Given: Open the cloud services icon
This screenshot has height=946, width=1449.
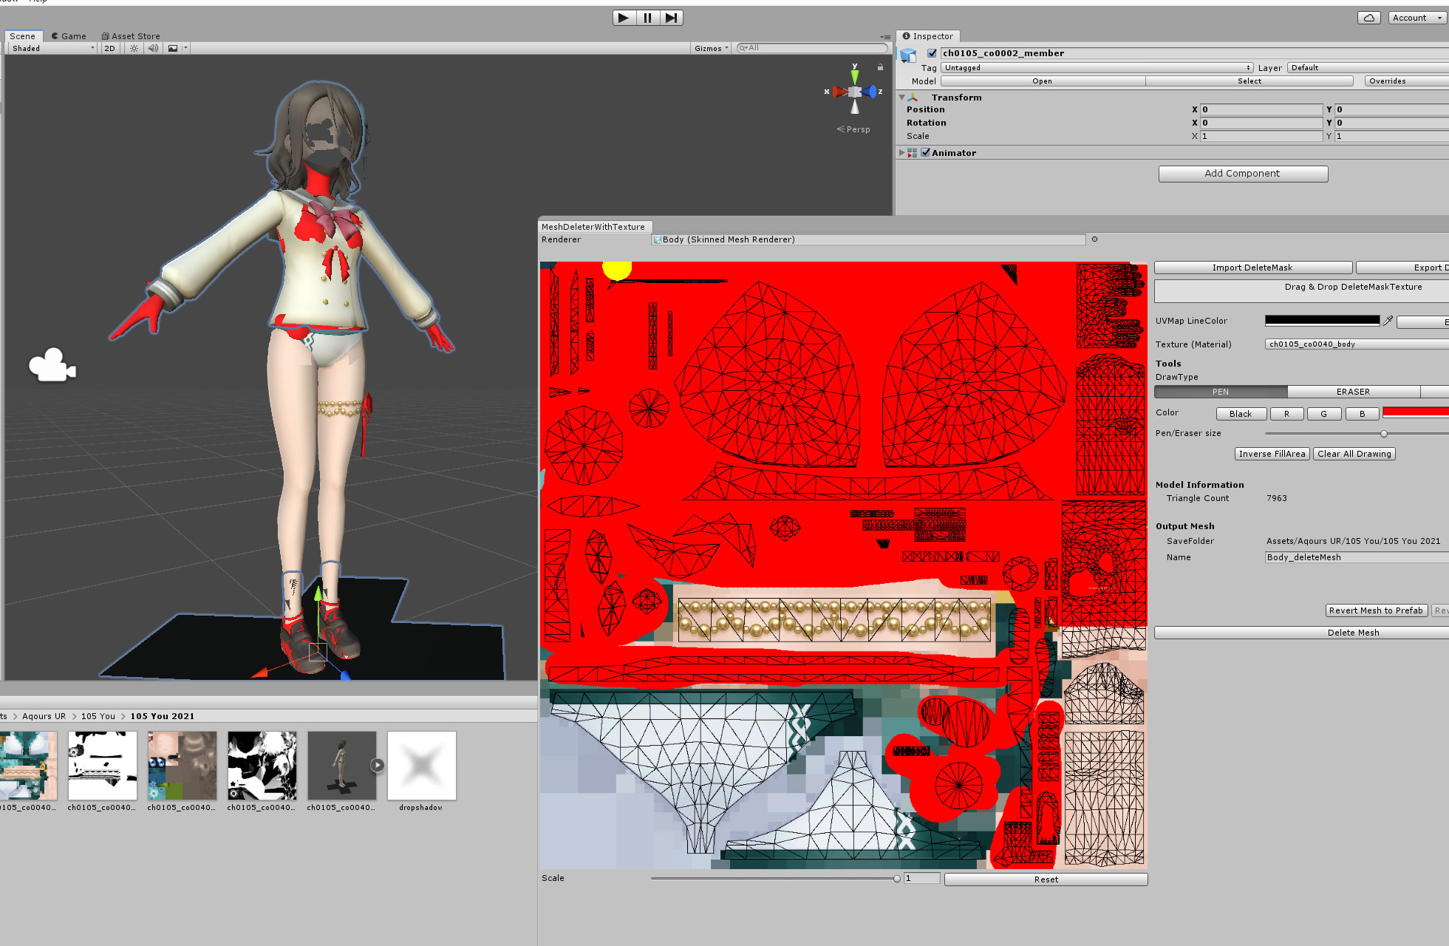Looking at the screenshot, I should click(x=1368, y=18).
